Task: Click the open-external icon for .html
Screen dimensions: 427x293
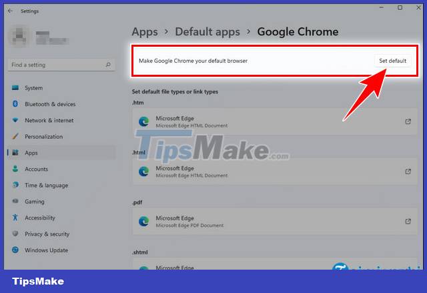Action: 408,172
